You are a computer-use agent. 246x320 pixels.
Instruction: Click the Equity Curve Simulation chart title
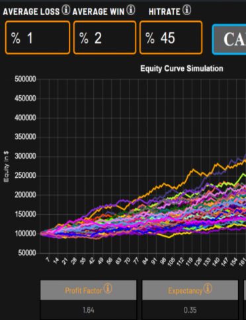[182, 69]
